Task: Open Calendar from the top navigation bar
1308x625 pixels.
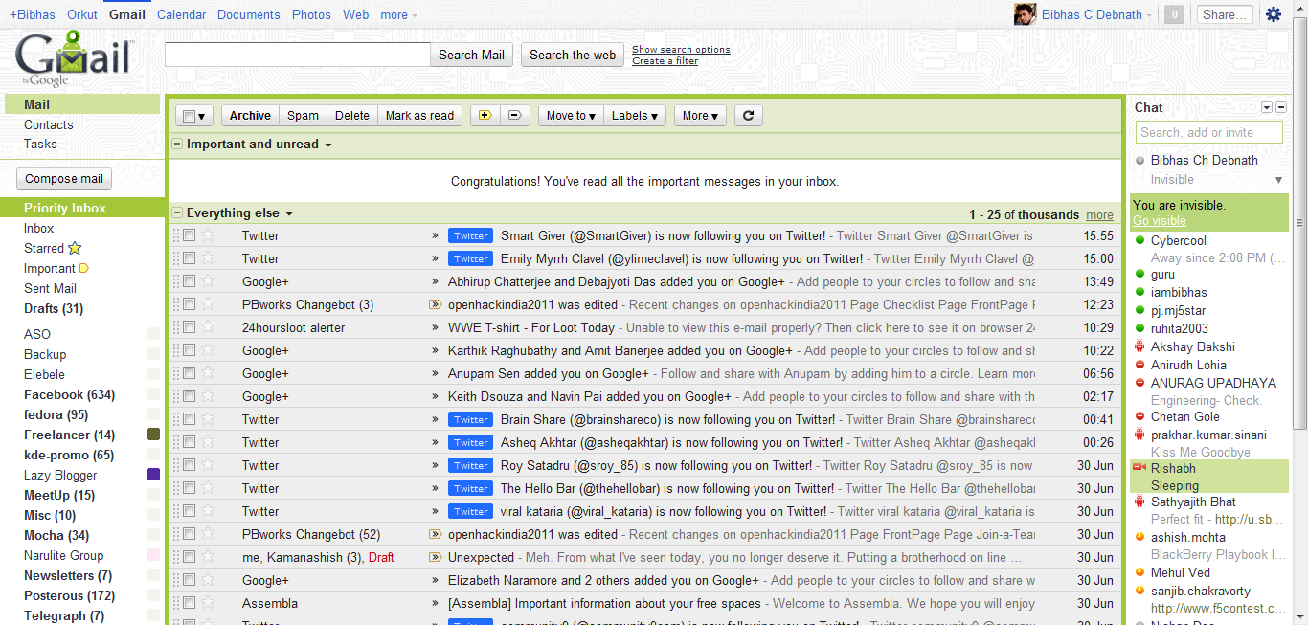Action: pos(181,14)
